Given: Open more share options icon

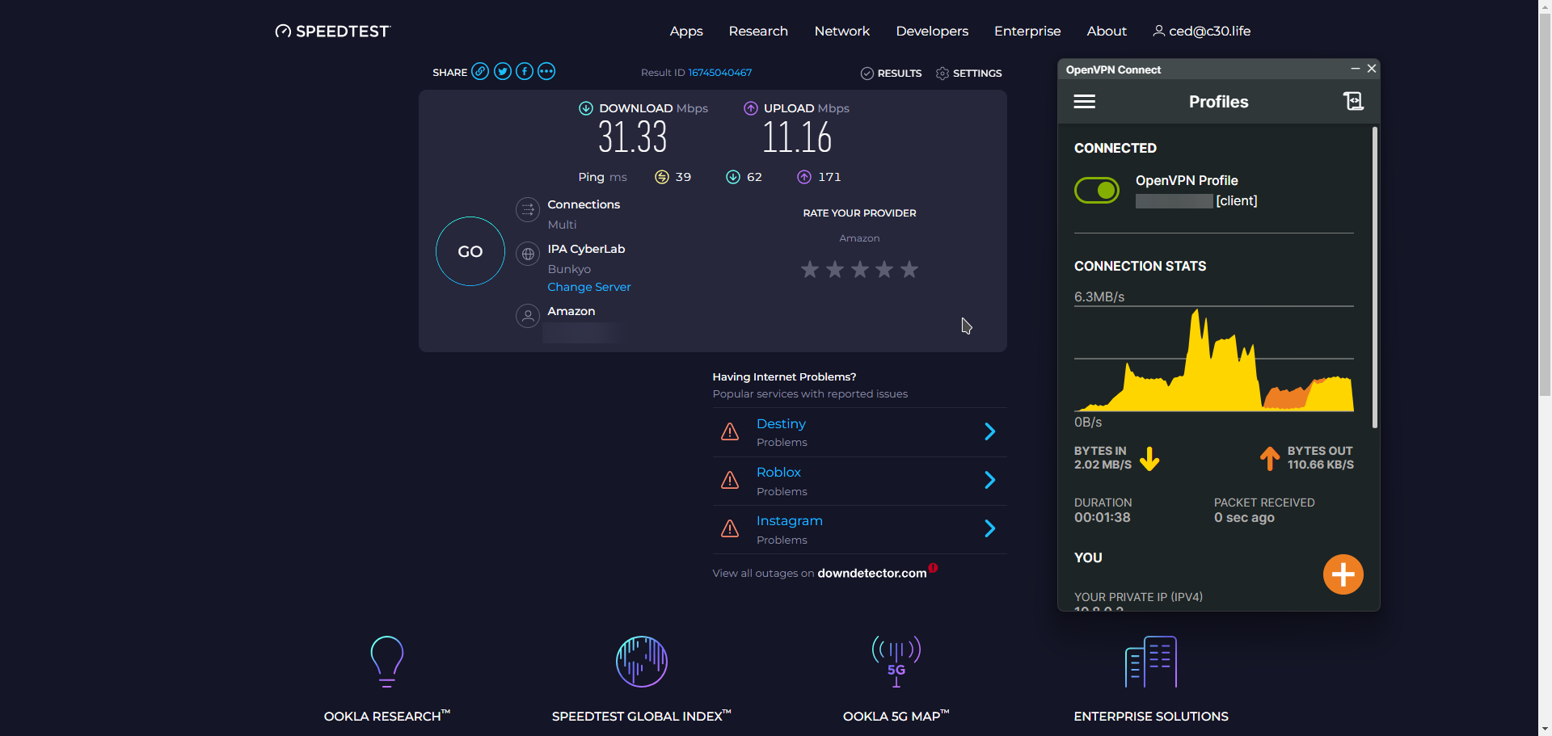Looking at the screenshot, I should pos(546,72).
